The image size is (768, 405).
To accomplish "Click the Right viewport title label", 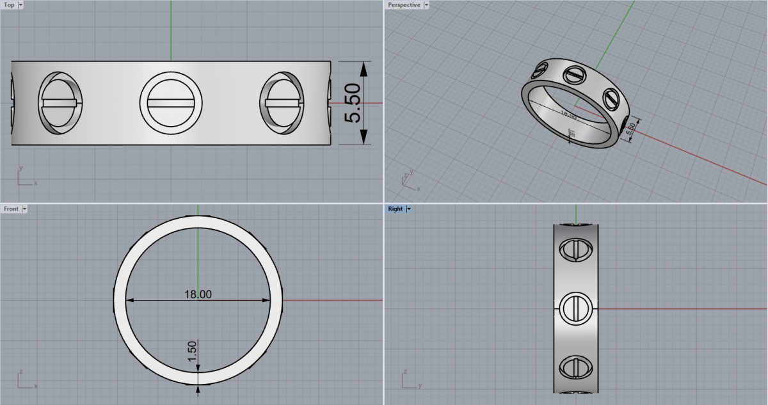I will (x=395, y=209).
